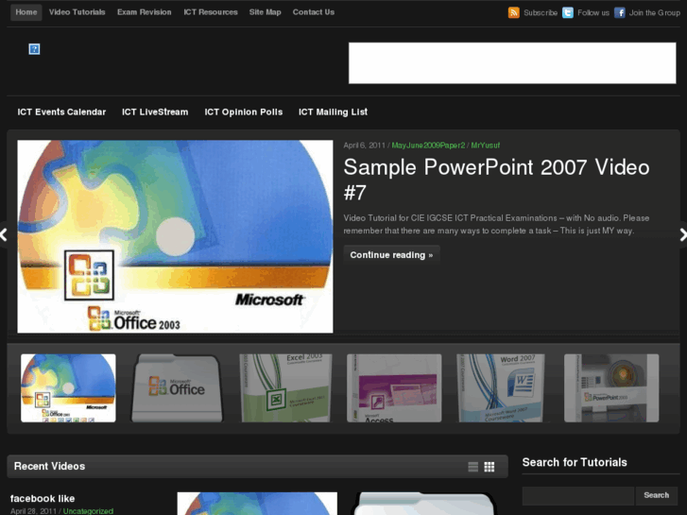Click the broken logo image placeholder

[x=34, y=49]
